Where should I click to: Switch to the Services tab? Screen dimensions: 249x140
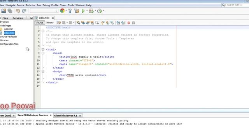coord(18,18)
